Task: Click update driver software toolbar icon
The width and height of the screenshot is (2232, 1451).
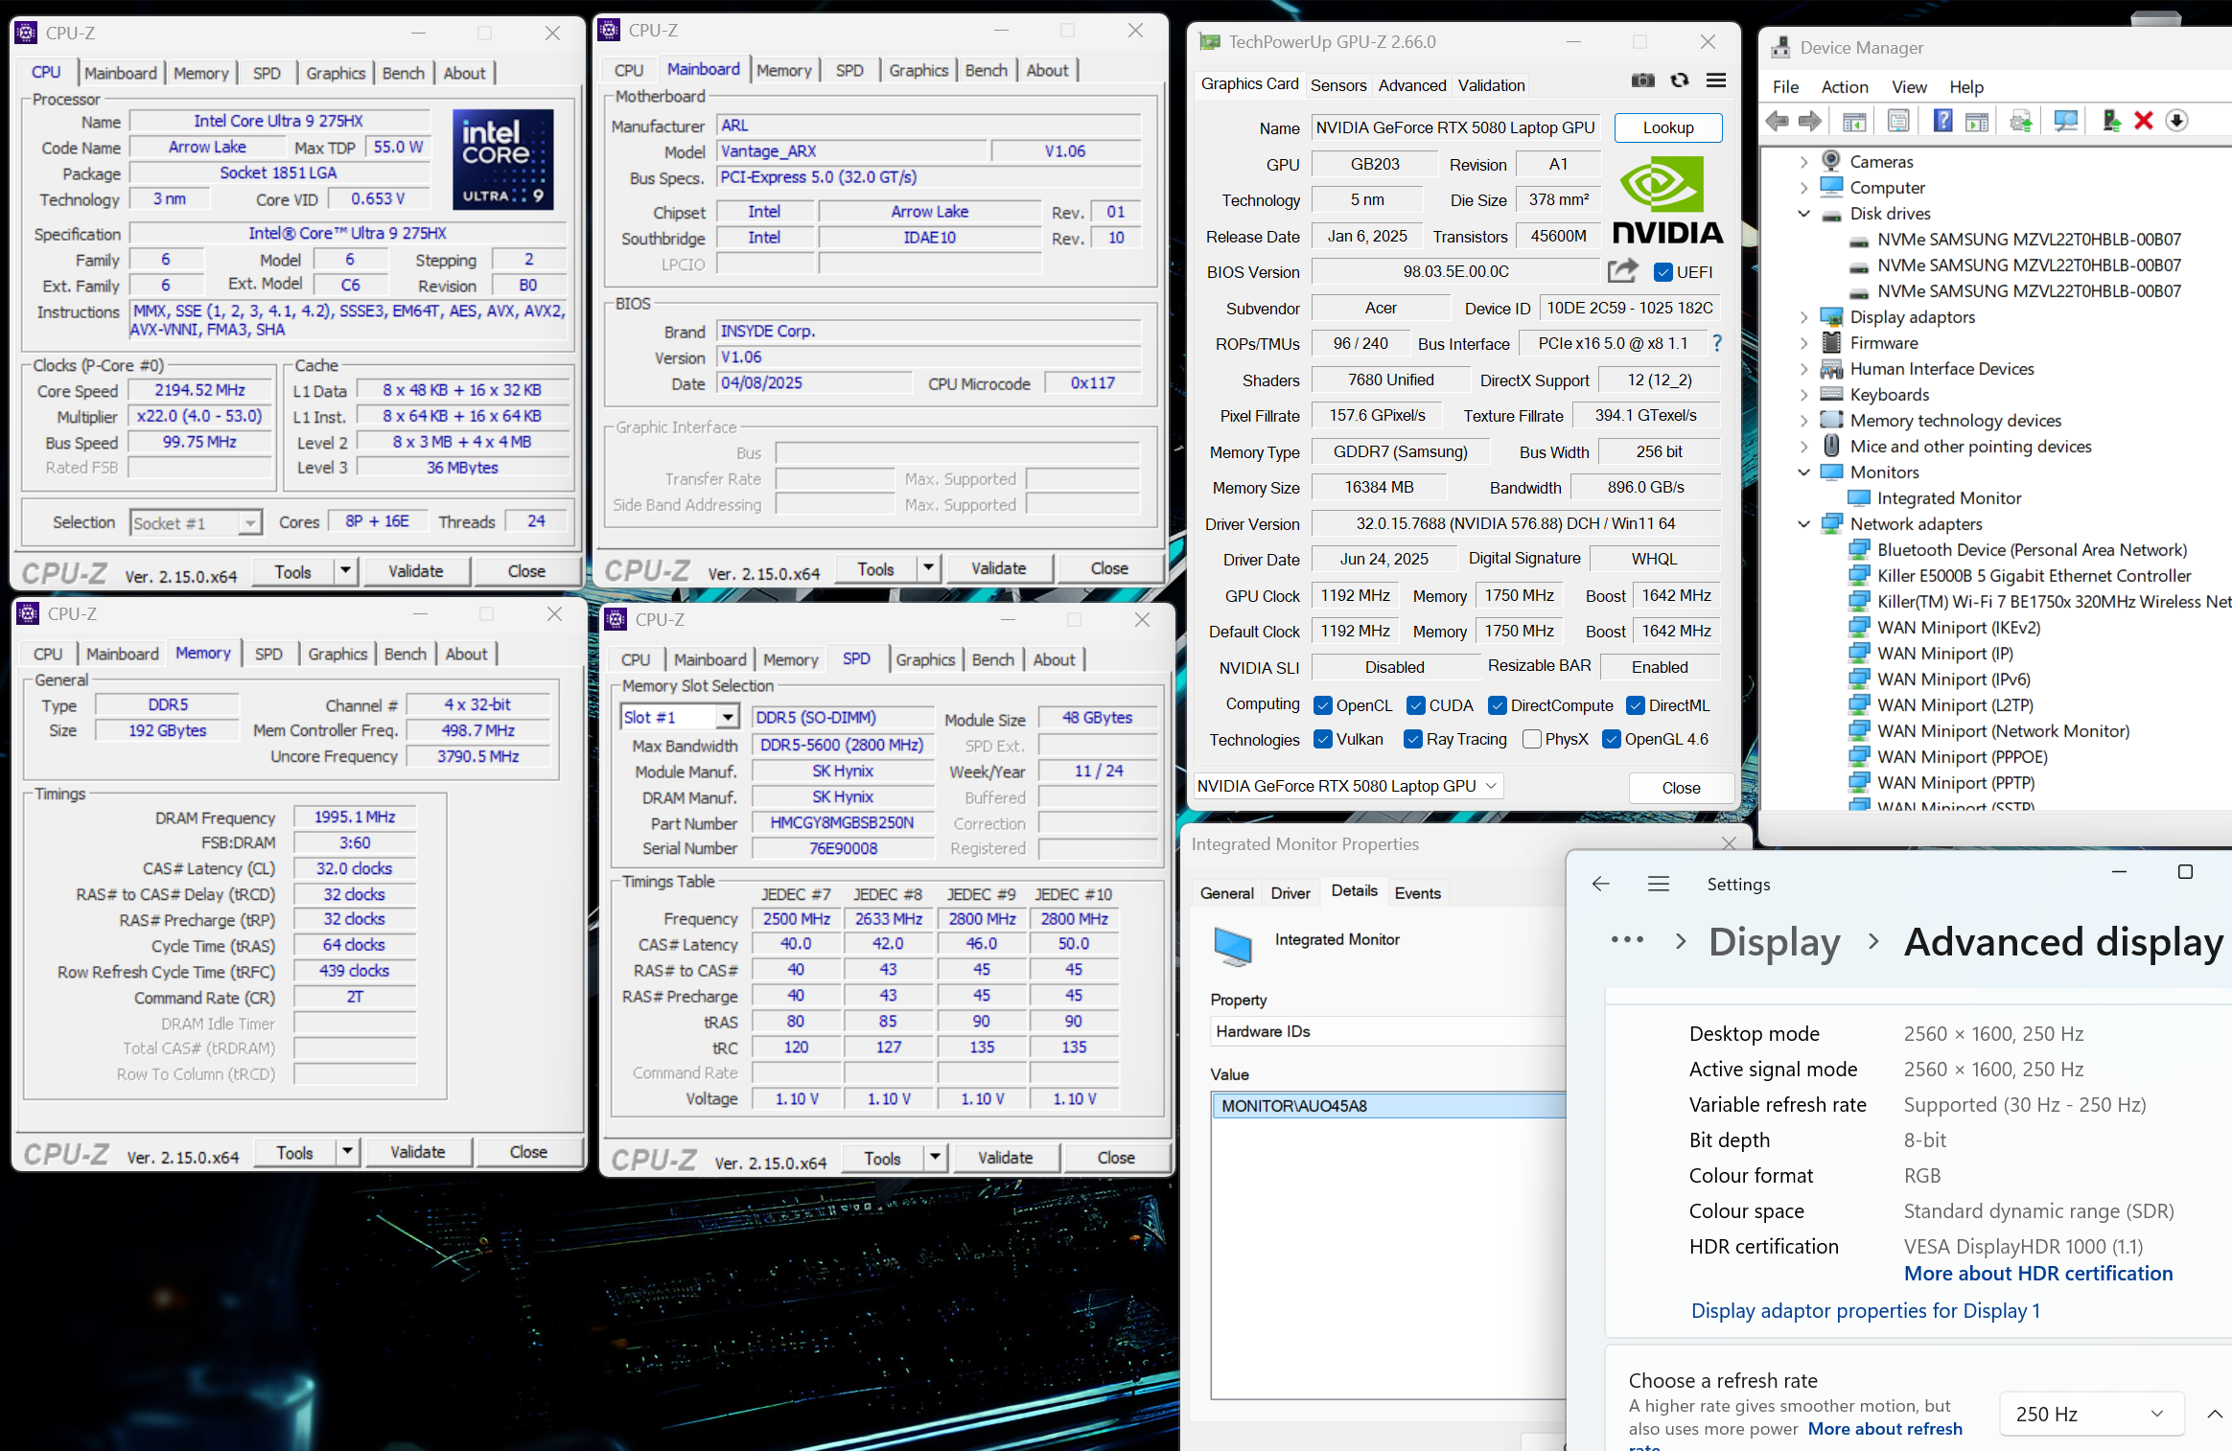Action: (x=2021, y=121)
